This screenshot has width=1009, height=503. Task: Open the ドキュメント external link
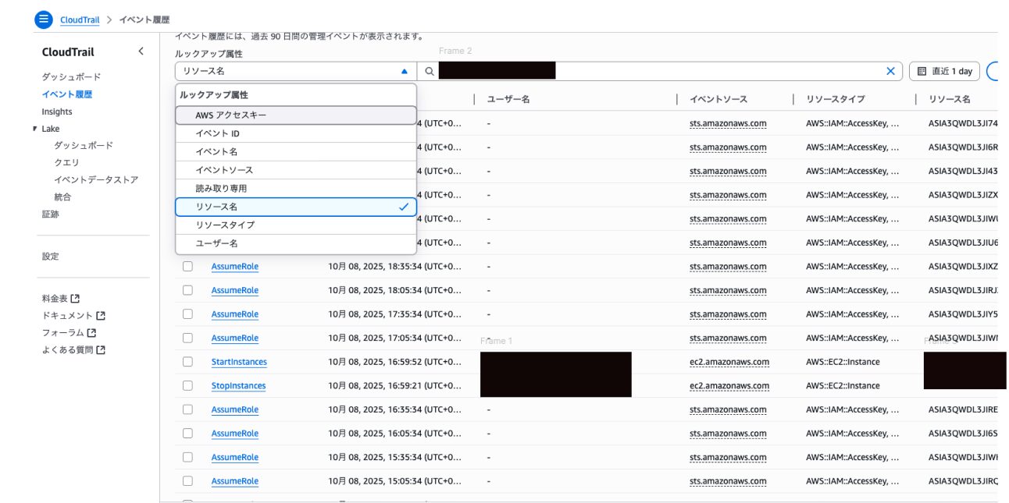(73, 316)
